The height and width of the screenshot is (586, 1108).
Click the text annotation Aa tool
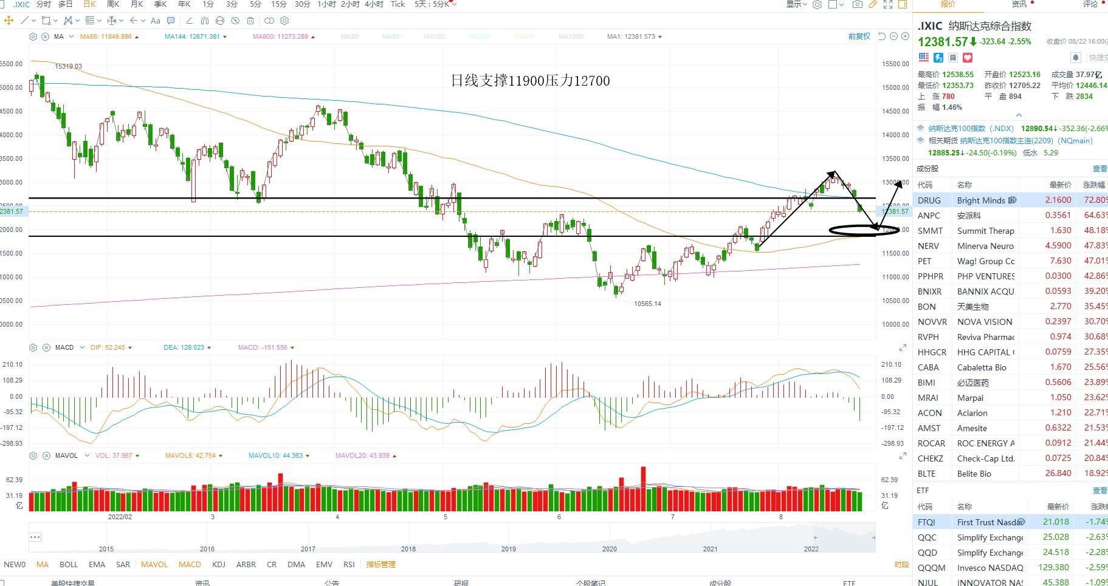[156, 21]
